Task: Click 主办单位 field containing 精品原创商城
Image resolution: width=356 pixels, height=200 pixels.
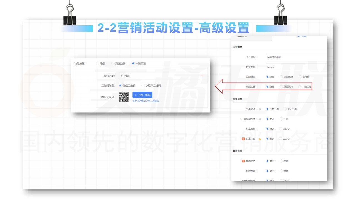Action: (x=296, y=57)
